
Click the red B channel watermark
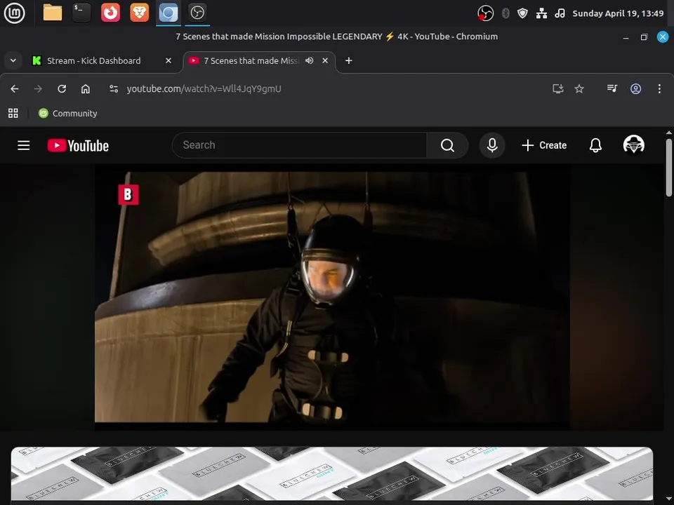click(x=128, y=194)
